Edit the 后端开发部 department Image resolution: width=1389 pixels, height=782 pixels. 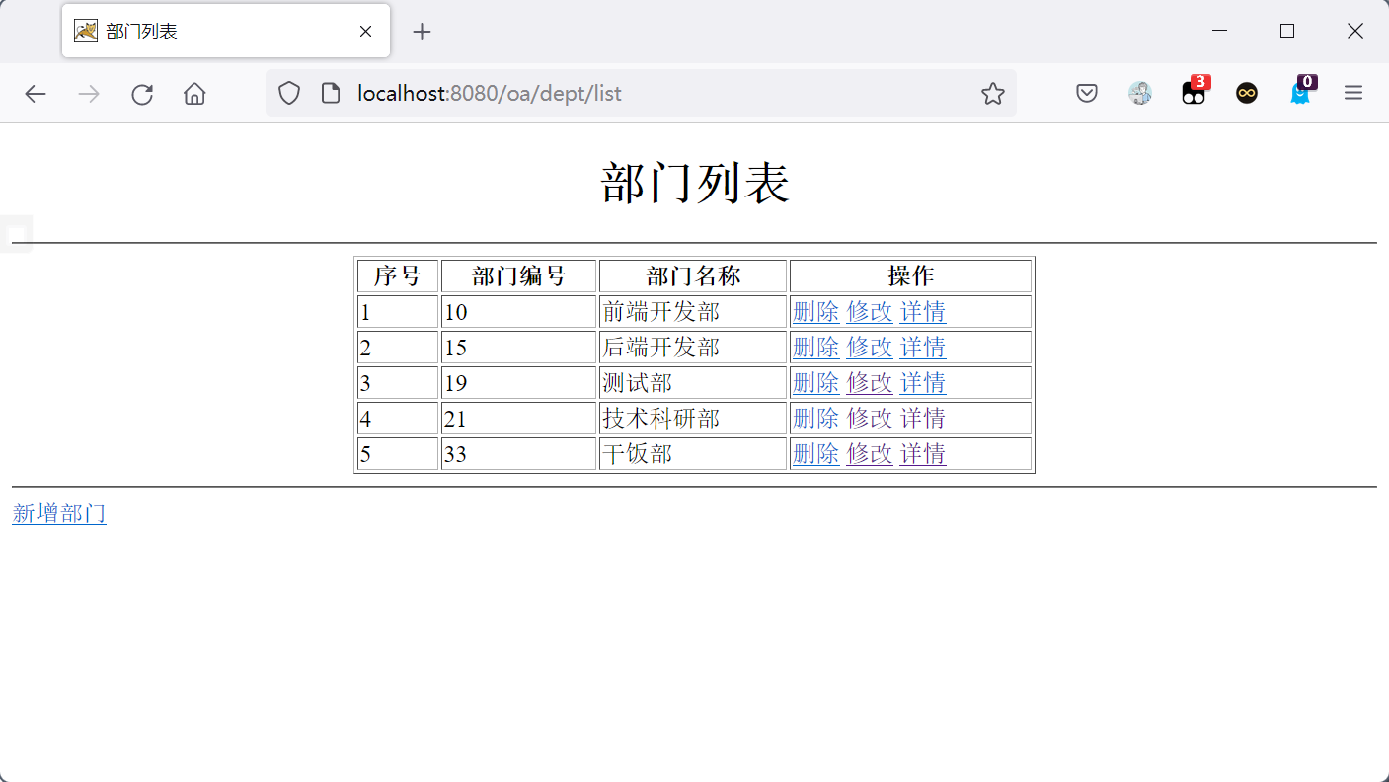coord(870,348)
